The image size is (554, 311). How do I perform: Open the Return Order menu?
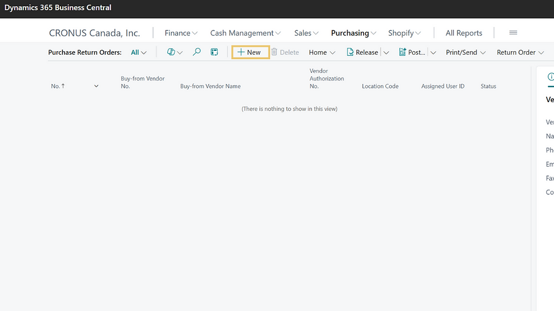tap(520, 52)
